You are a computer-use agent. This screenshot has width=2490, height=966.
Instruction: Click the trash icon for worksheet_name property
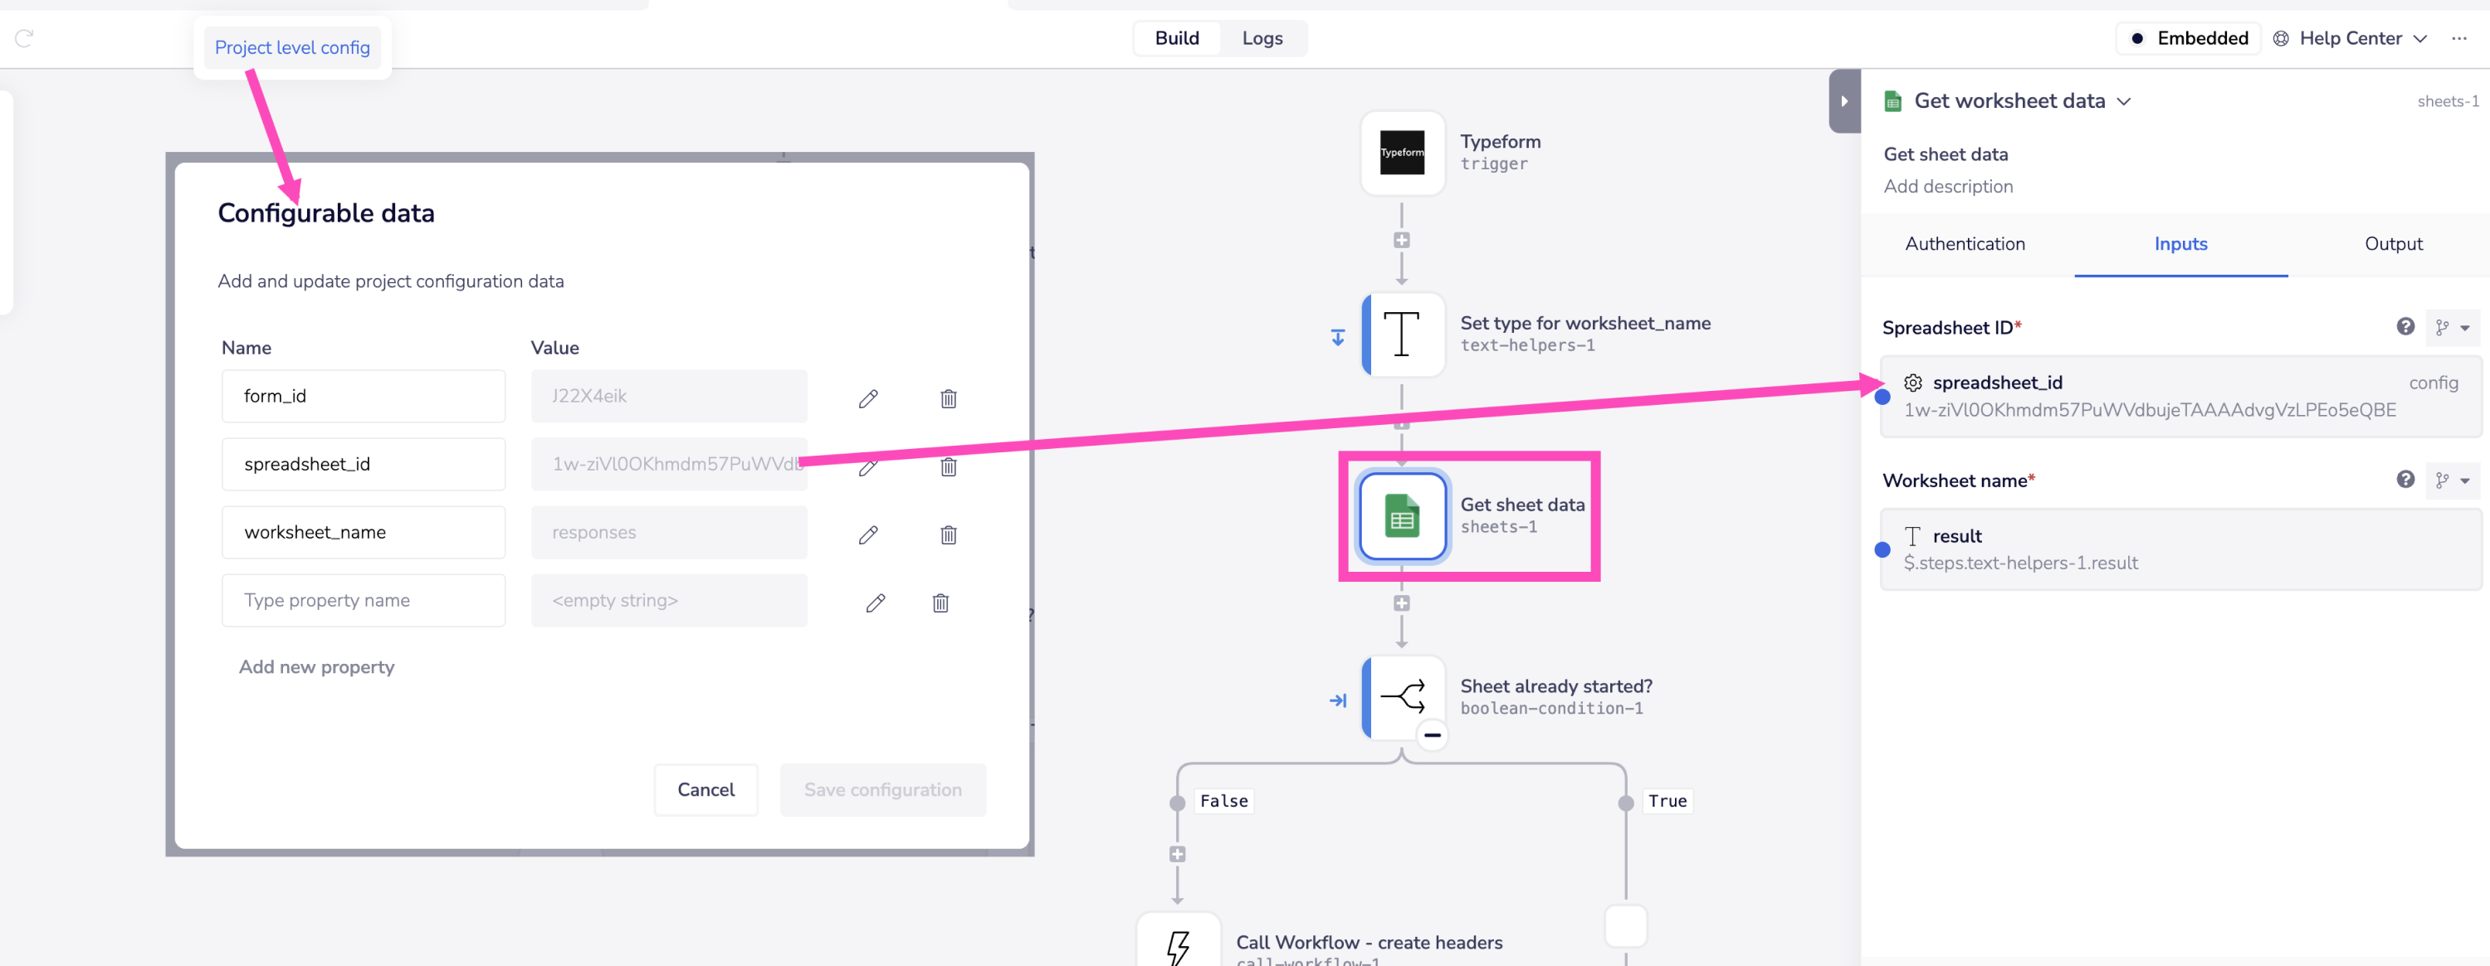pos(948,534)
